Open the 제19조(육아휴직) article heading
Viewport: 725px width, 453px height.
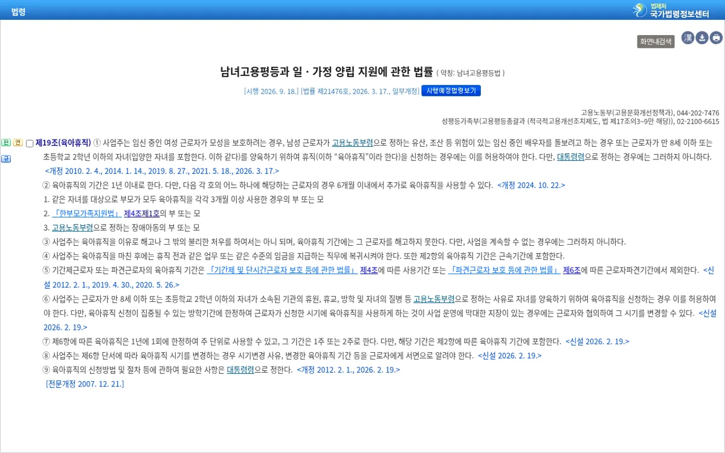[63, 143]
